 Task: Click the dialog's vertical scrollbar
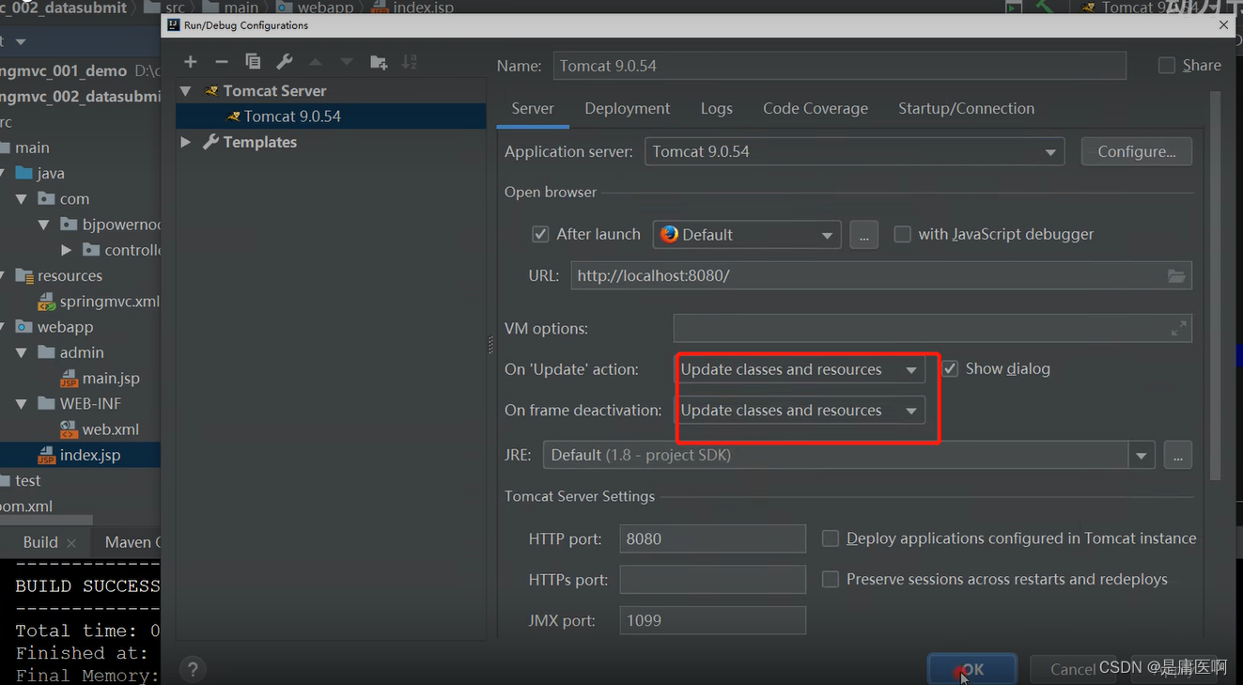(x=1215, y=287)
